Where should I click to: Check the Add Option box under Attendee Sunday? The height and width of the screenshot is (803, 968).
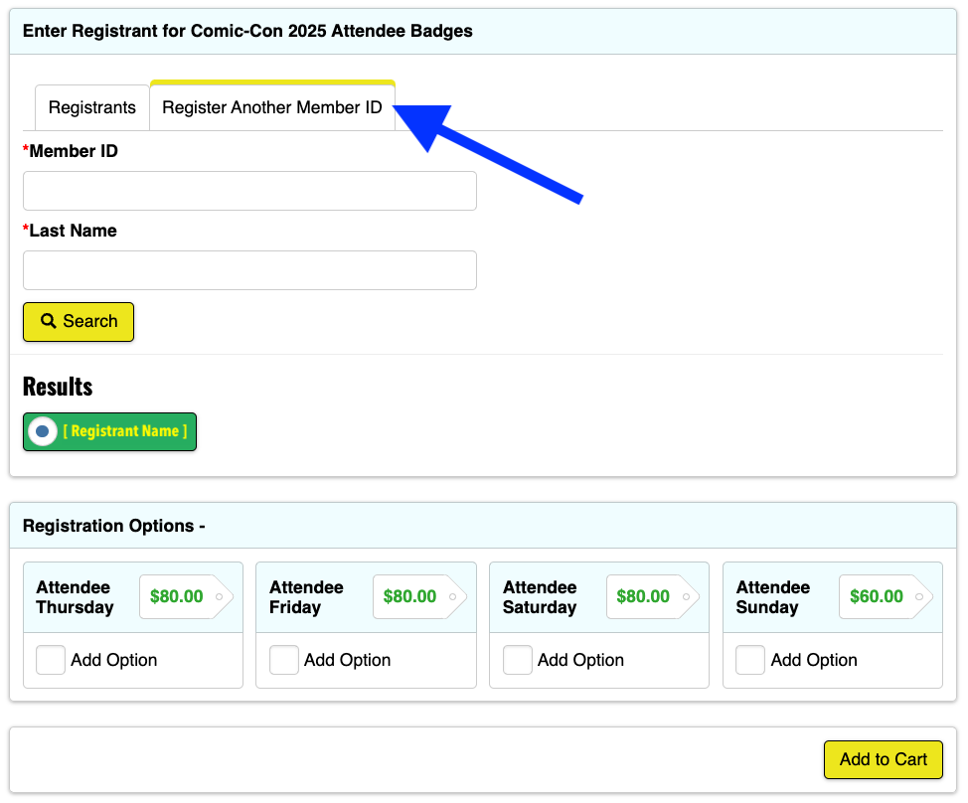(750, 660)
